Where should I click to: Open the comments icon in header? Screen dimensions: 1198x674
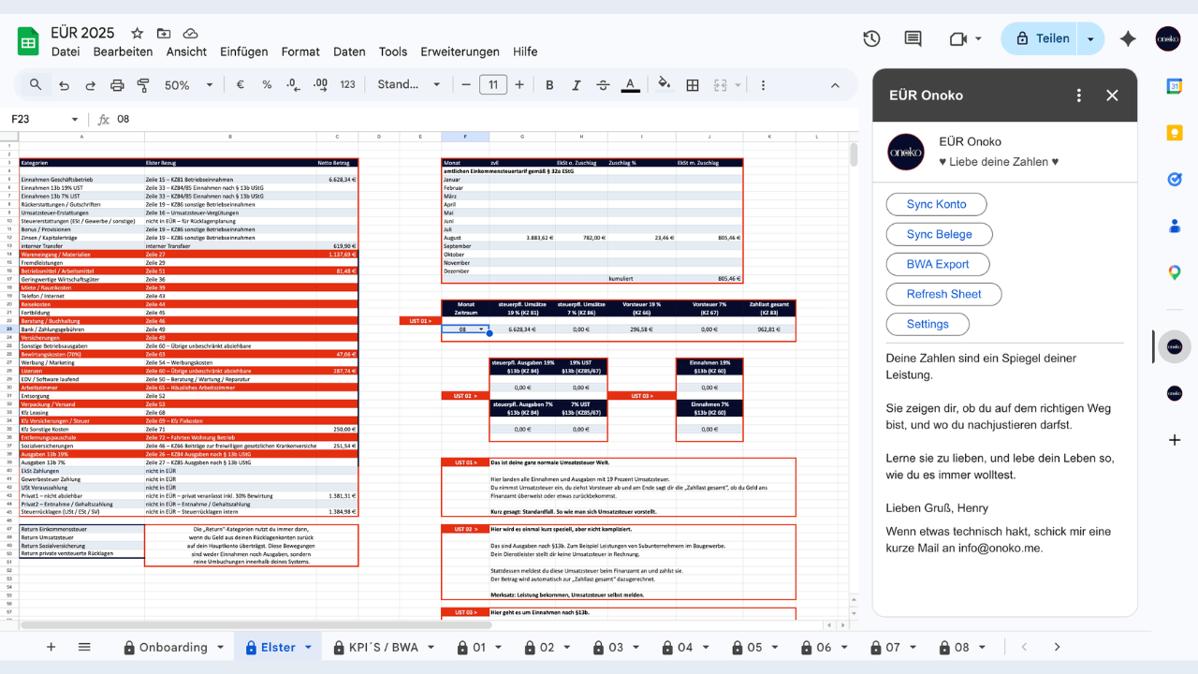tap(913, 38)
